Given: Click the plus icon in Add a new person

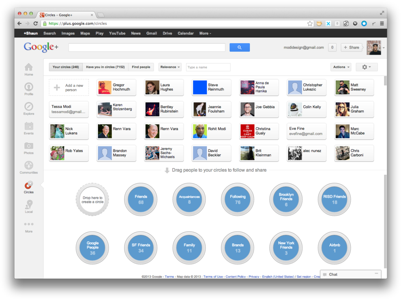Looking at the screenshot, I should (x=57, y=88).
